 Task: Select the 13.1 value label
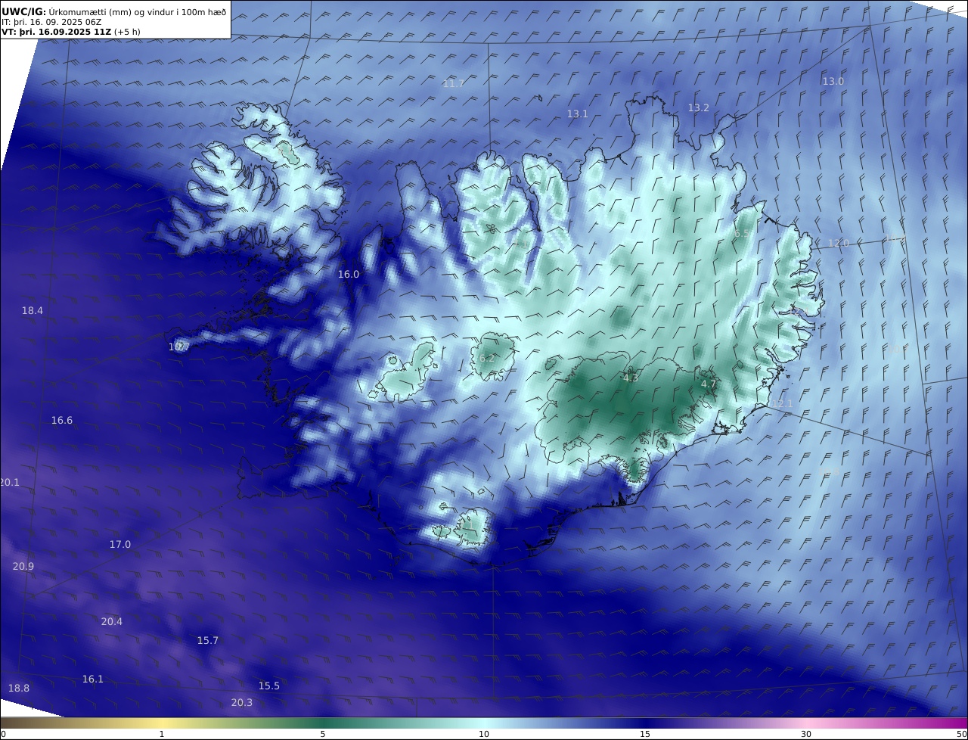(x=577, y=113)
